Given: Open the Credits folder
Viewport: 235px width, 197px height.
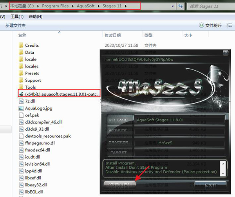Looking at the screenshot, I should 29,46.
